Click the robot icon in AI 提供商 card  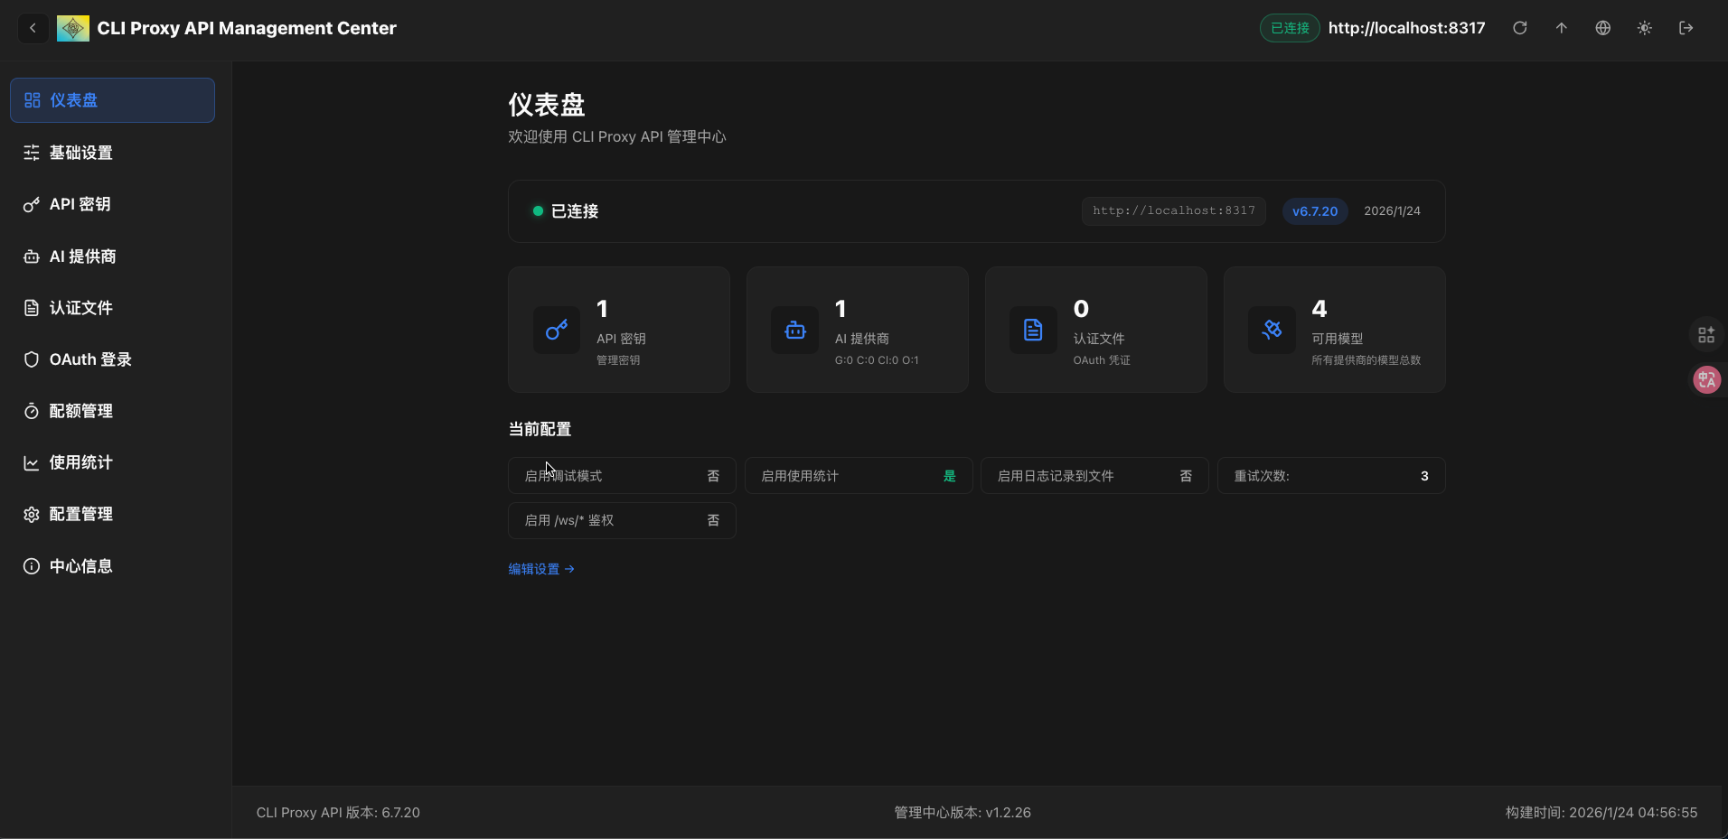(x=795, y=331)
